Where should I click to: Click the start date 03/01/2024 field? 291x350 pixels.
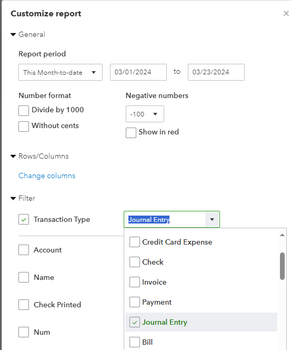(138, 72)
